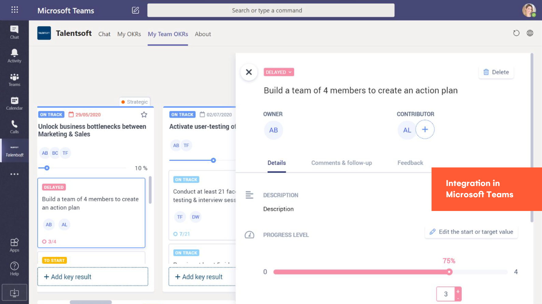Click the user profile avatar

[529, 10]
